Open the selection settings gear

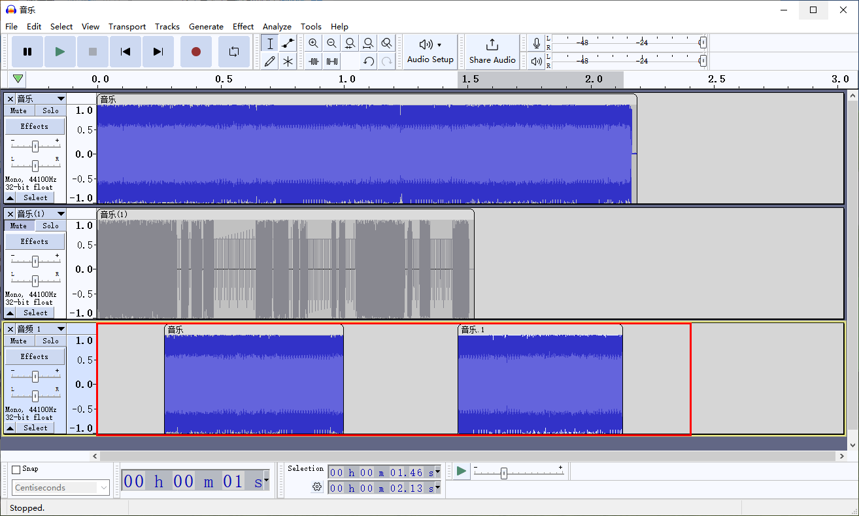click(x=317, y=487)
